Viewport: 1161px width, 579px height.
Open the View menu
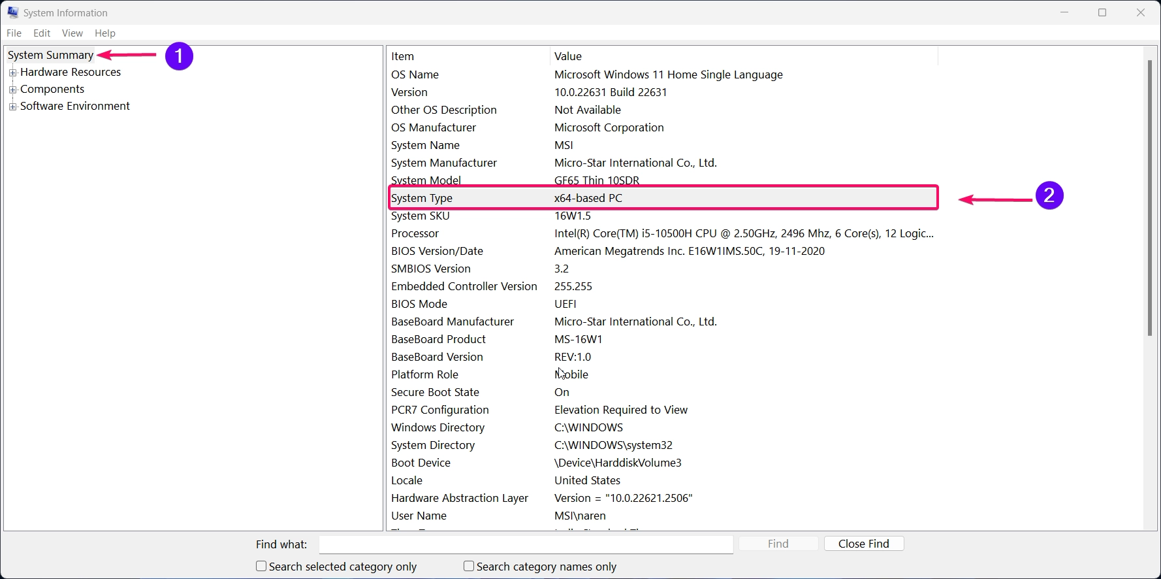tap(72, 33)
